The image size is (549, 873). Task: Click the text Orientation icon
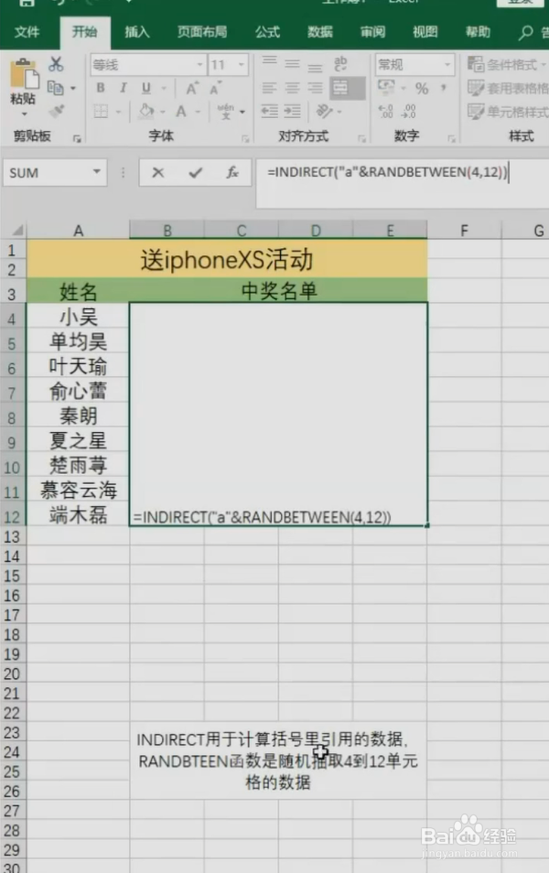coord(325,111)
